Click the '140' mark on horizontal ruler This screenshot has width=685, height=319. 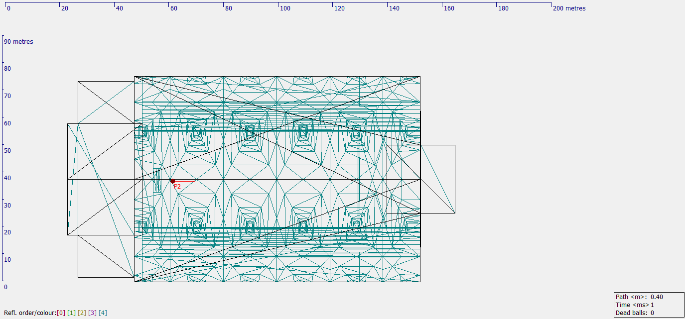coord(394,8)
